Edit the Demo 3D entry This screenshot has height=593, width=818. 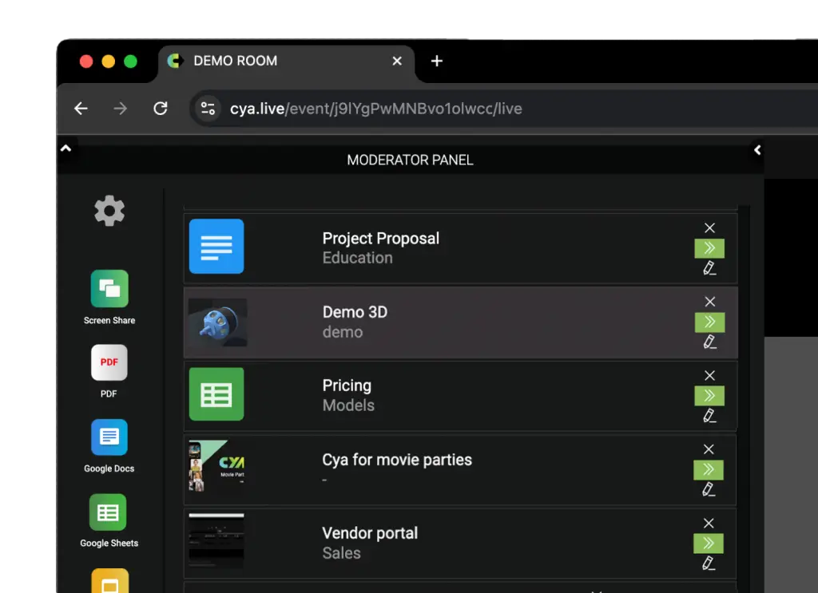click(709, 342)
